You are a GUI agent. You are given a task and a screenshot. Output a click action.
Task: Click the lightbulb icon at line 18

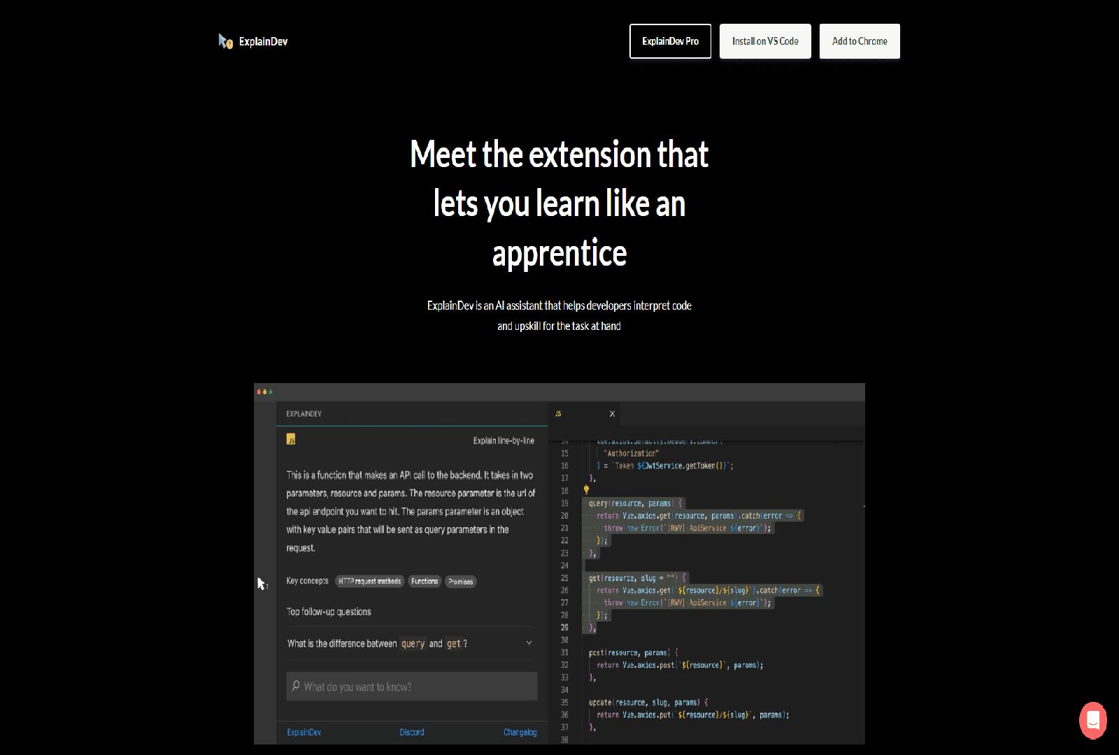click(x=585, y=490)
